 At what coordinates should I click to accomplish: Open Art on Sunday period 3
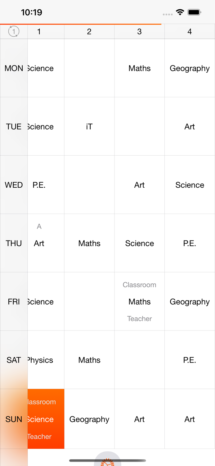139,419
